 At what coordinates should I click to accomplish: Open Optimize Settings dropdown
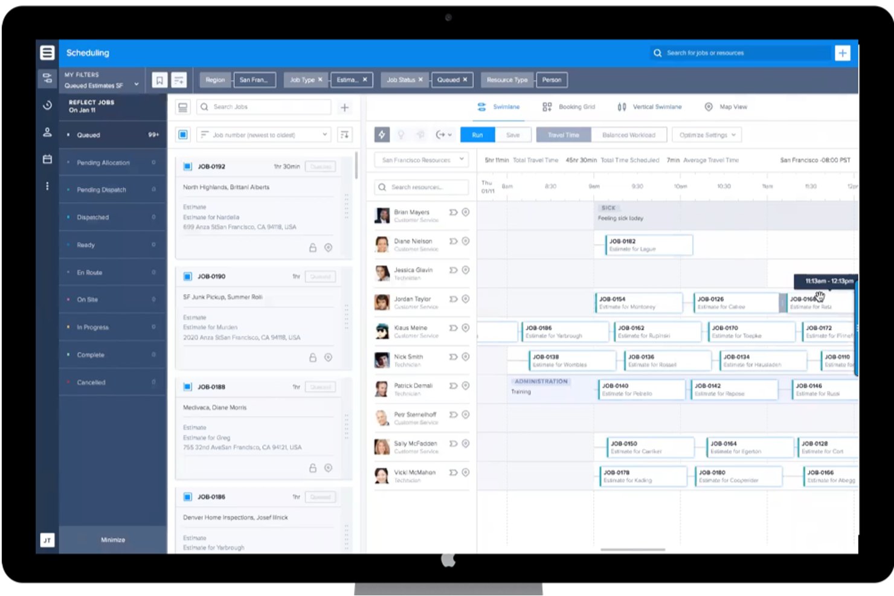(707, 135)
